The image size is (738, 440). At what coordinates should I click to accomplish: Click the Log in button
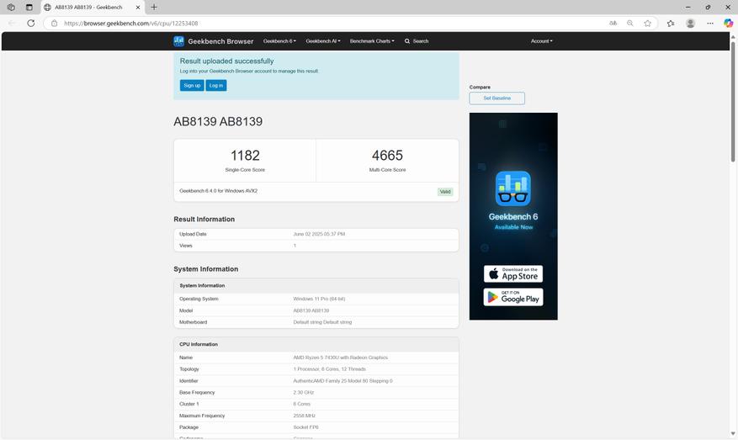coord(216,85)
